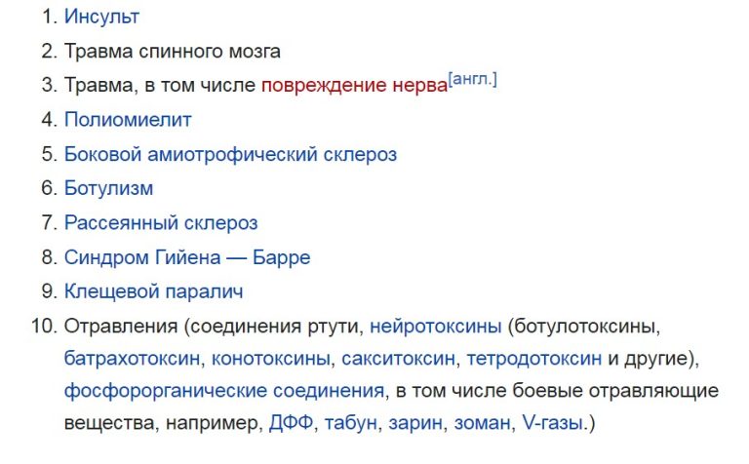Open the ДФФ link
The width and height of the screenshot is (749, 464).
click(292, 423)
